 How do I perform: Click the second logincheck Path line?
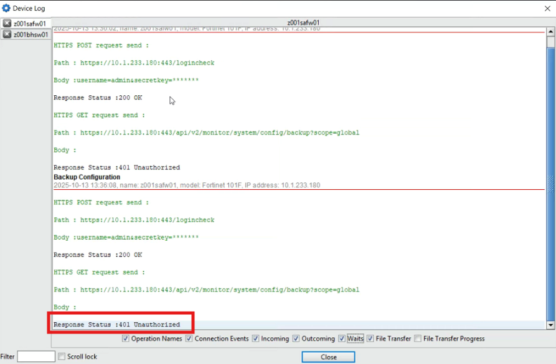tap(134, 220)
